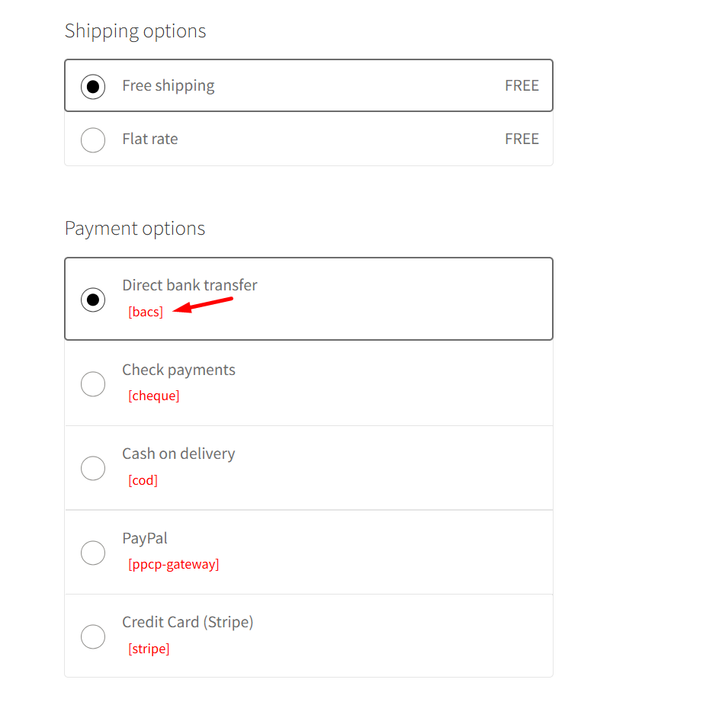
Task: Select Credit Card (Stripe) payment
Action: (x=92, y=636)
